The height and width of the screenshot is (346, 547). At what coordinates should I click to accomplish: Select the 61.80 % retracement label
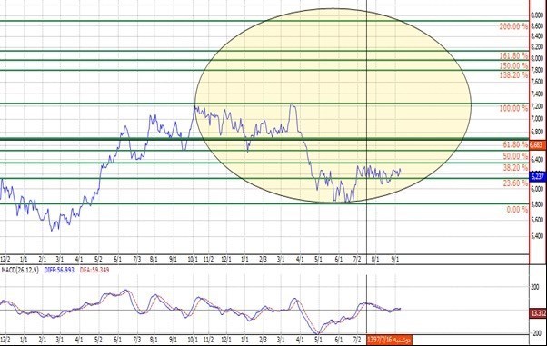[x=515, y=144]
